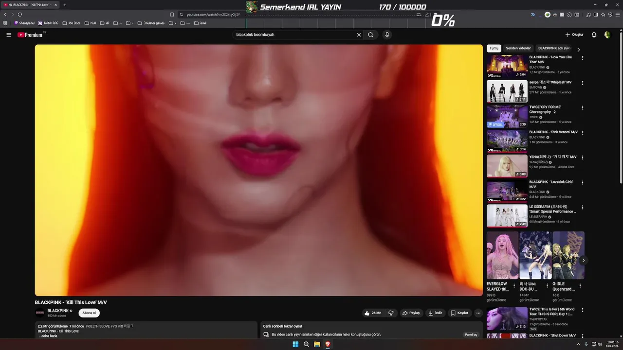
Task: Open the EVERGLOW SLAYED Shorts thumbnail
Action: tap(502, 255)
